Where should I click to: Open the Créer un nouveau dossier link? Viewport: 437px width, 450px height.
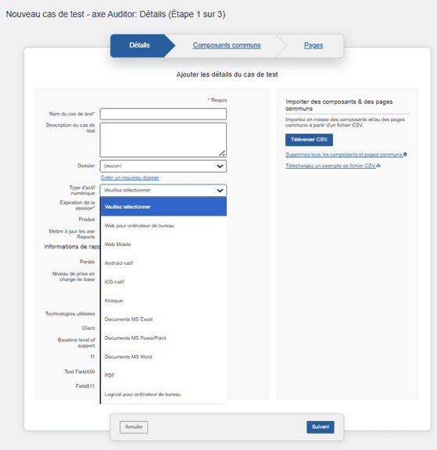tap(130, 177)
